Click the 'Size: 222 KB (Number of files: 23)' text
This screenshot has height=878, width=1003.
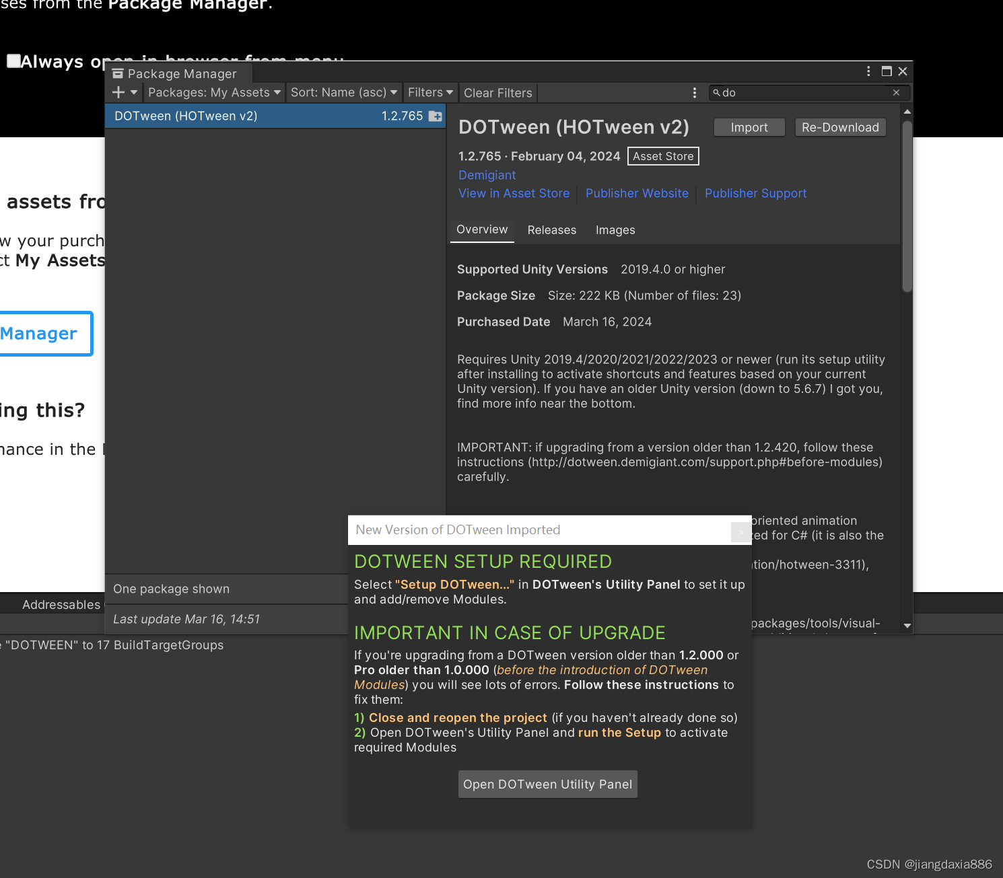644,295
